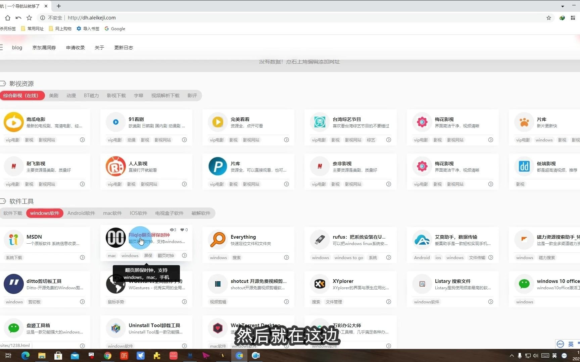
Task: Show hidden system tray icons
Action: click(x=512, y=356)
